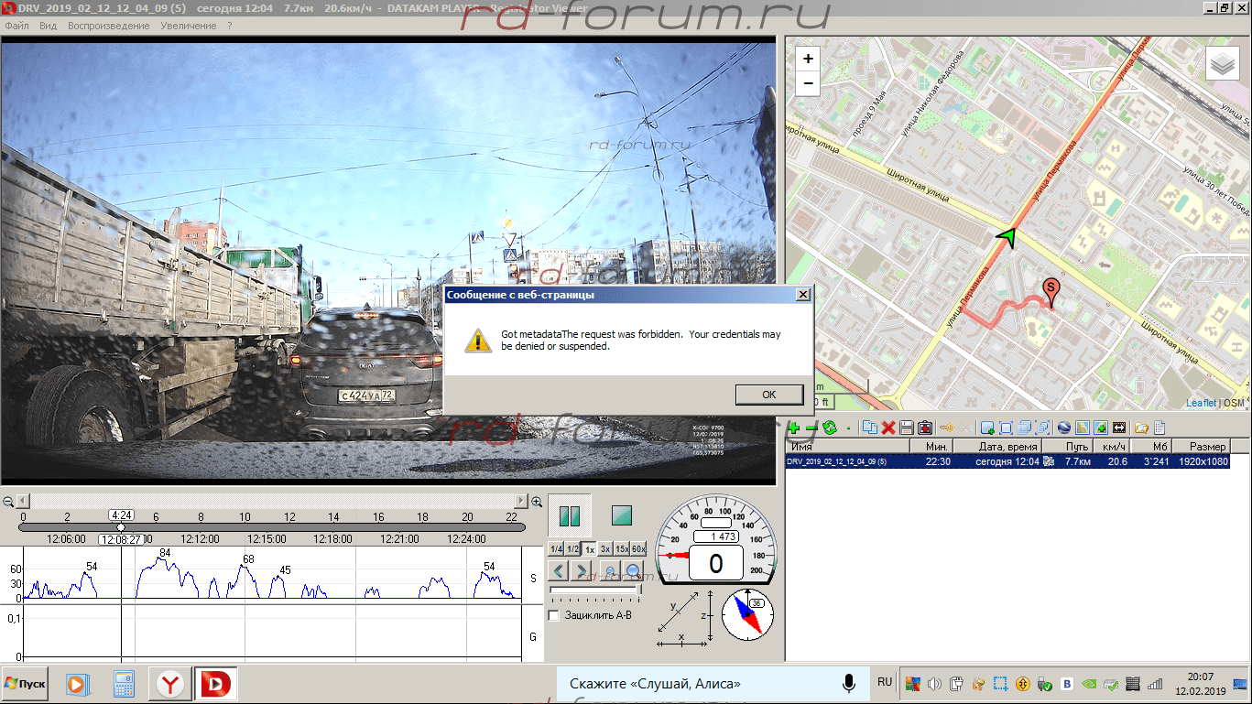Click the Google Earth globe icon
1252x704 pixels.
(1063, 428)
